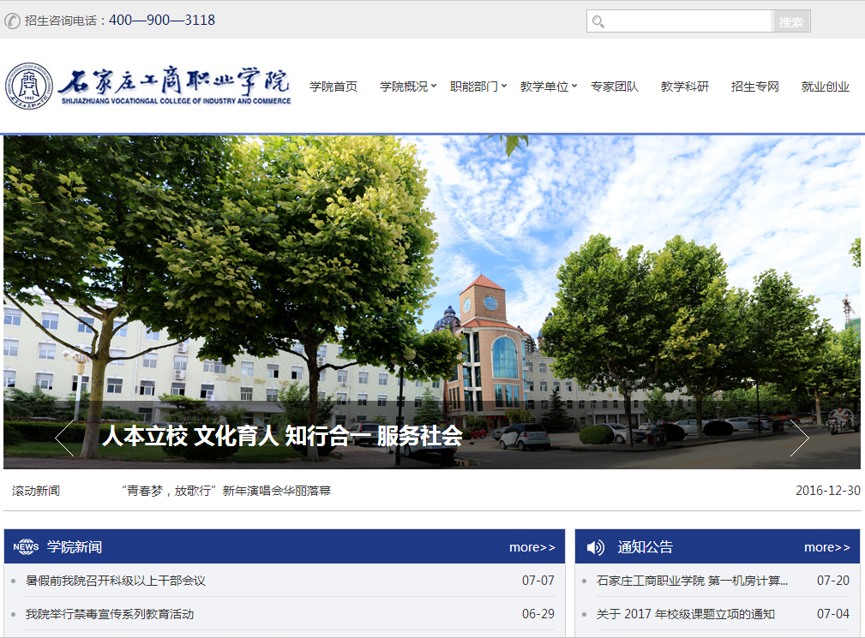Advance to next banner slide arrow

799,438
